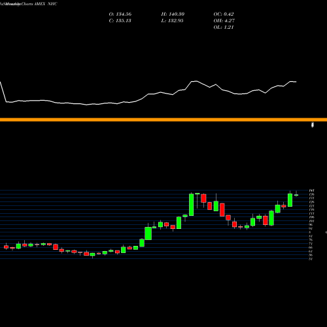327x327 pixels.
Task: Select the OH: 4.27 reading
Action: pos(224,21)
